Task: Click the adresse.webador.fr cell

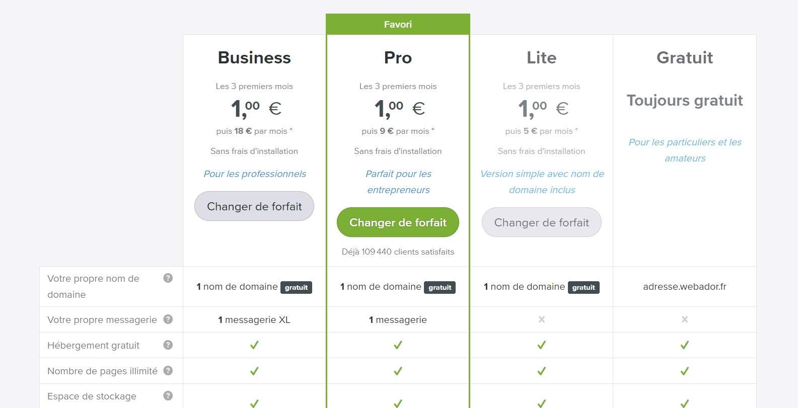Action: coord(685,287)
